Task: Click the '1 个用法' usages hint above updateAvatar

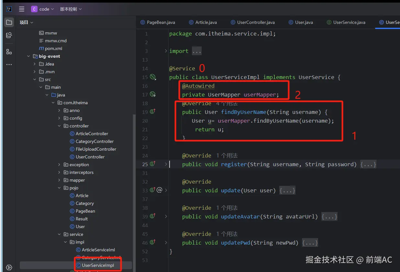Action: click(227, 208)
